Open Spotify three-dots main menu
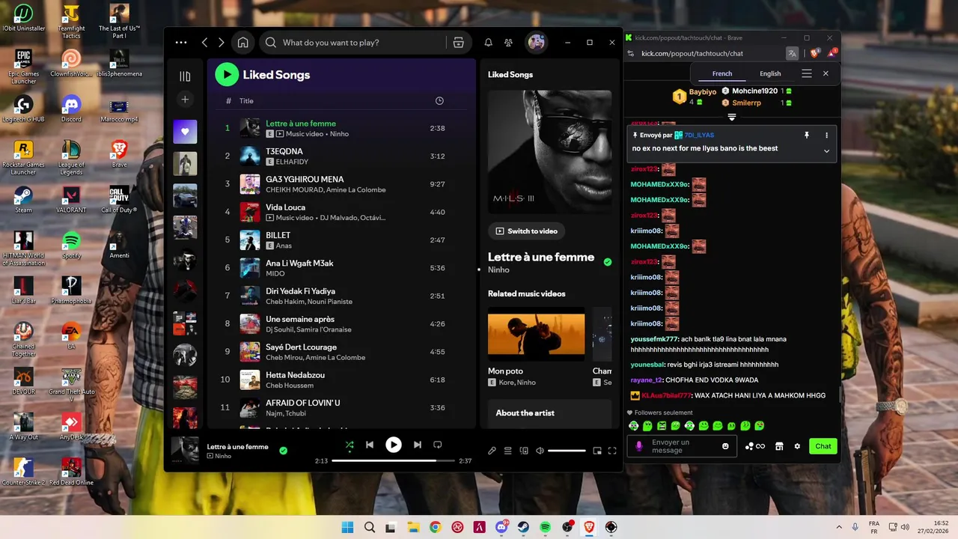The image size is (958, 539). coord(181,43)
